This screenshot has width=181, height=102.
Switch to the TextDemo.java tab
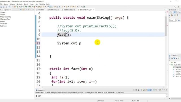pyautogui.click(x=53, y=10)
